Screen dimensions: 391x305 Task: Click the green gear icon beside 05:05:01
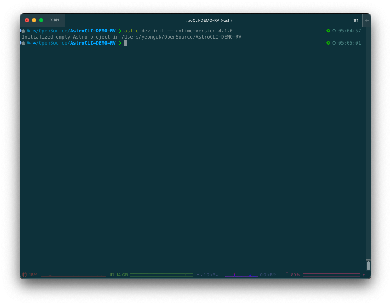(x=328, y=43)
